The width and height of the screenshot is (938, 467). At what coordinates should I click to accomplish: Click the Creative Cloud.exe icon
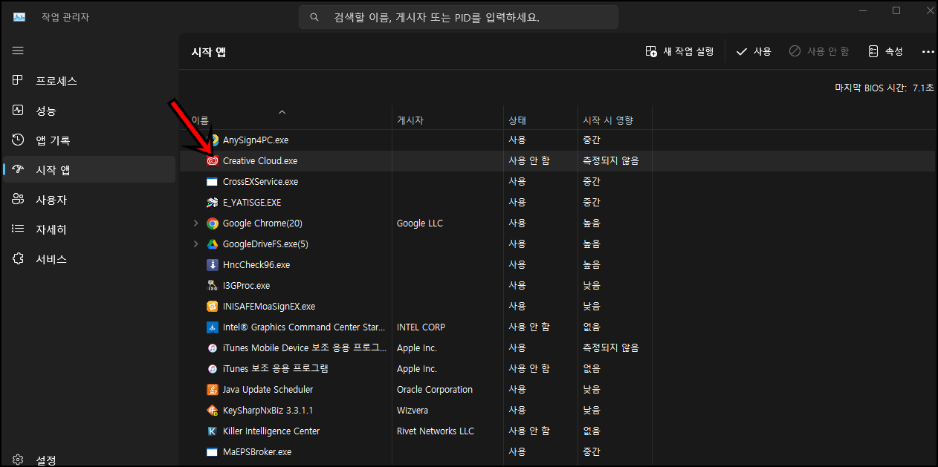212,160
